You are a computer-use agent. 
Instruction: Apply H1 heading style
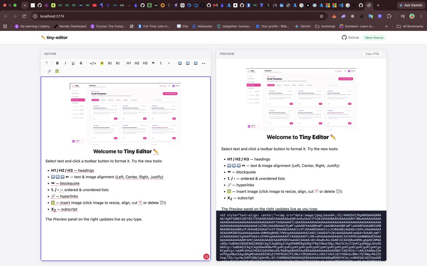click(x=129, y=63)
